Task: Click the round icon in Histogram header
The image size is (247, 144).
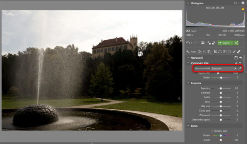Action: point(243,3)
